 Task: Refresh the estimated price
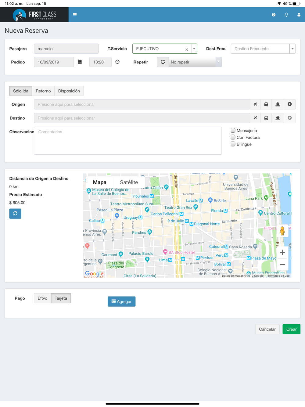coord(15,214)
